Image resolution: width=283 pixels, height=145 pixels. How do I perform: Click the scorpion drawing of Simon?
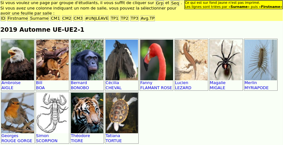point(52,113)
